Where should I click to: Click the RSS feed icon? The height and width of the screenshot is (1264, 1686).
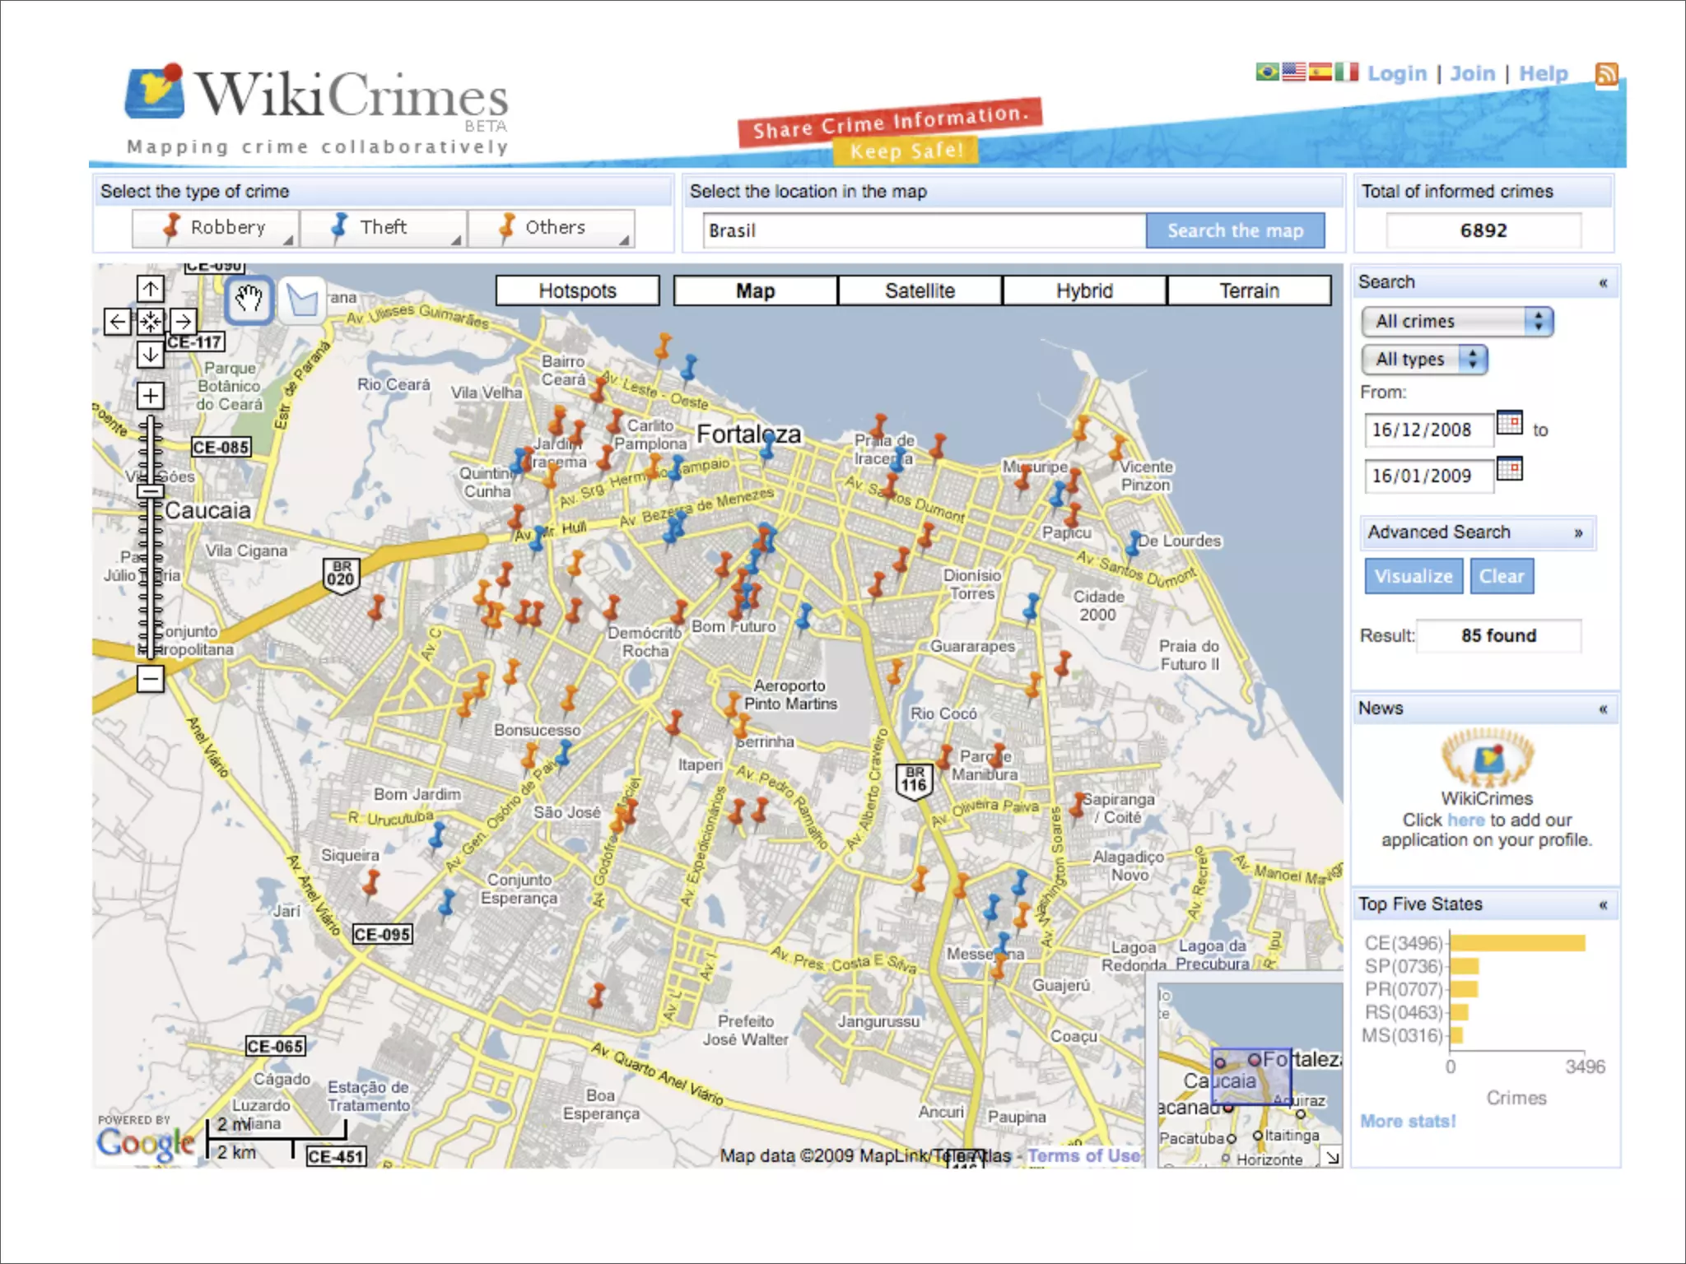1606,74
